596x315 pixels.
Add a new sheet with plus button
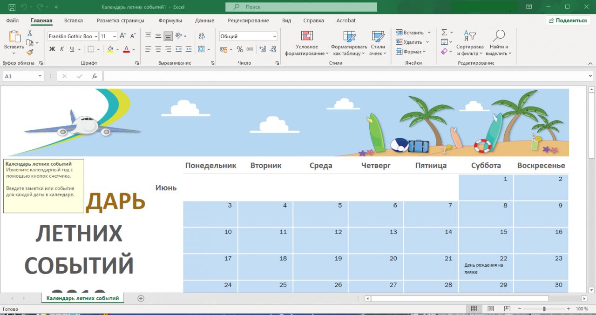click(x=141, y=298)
